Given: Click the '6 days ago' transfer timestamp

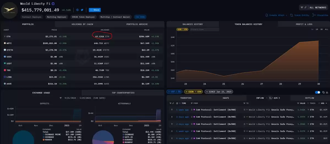Looking at the screenshot, I should [x=182, y=138].
